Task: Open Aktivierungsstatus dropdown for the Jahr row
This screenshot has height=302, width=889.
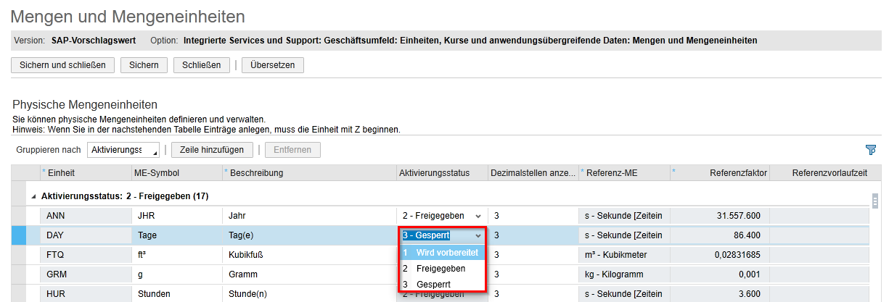Action: pos(478,216)
